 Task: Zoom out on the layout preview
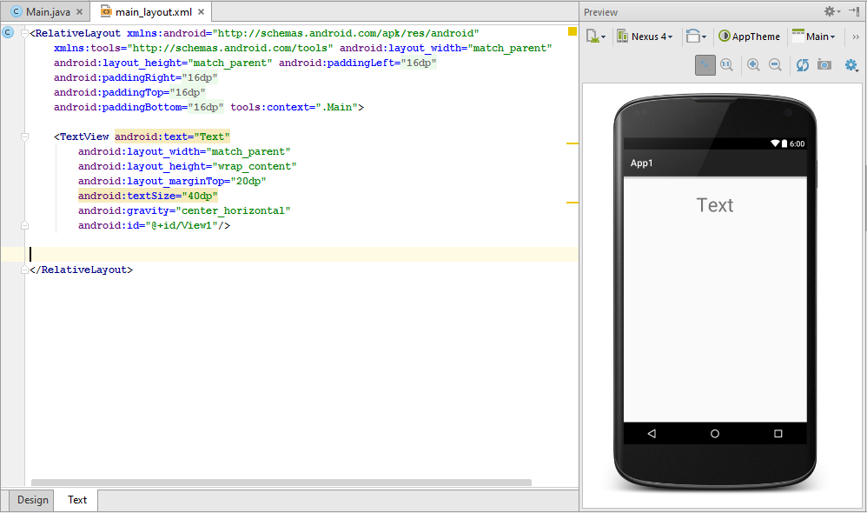775,64
